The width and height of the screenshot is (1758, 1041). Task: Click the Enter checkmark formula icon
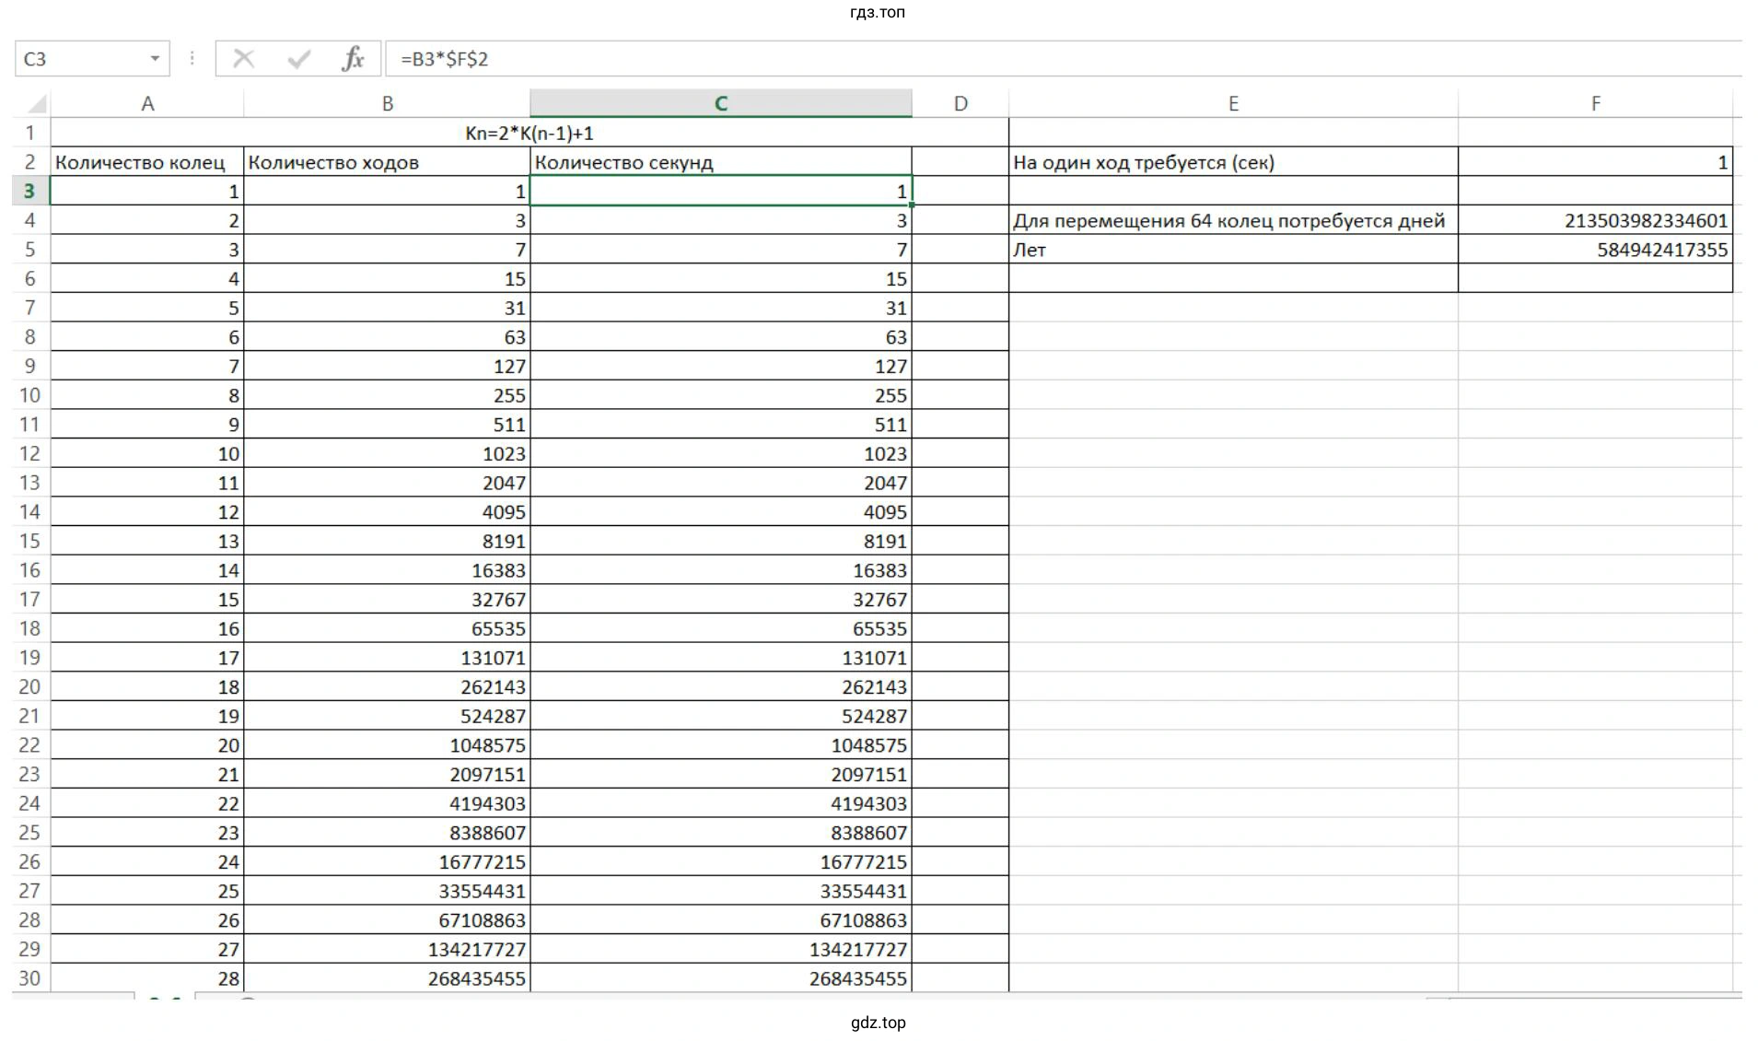click(298, 59)
